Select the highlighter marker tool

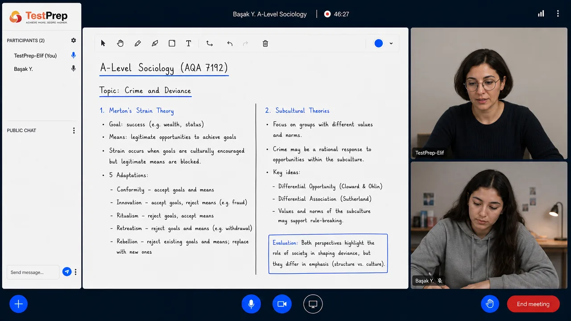pos(155,43)
